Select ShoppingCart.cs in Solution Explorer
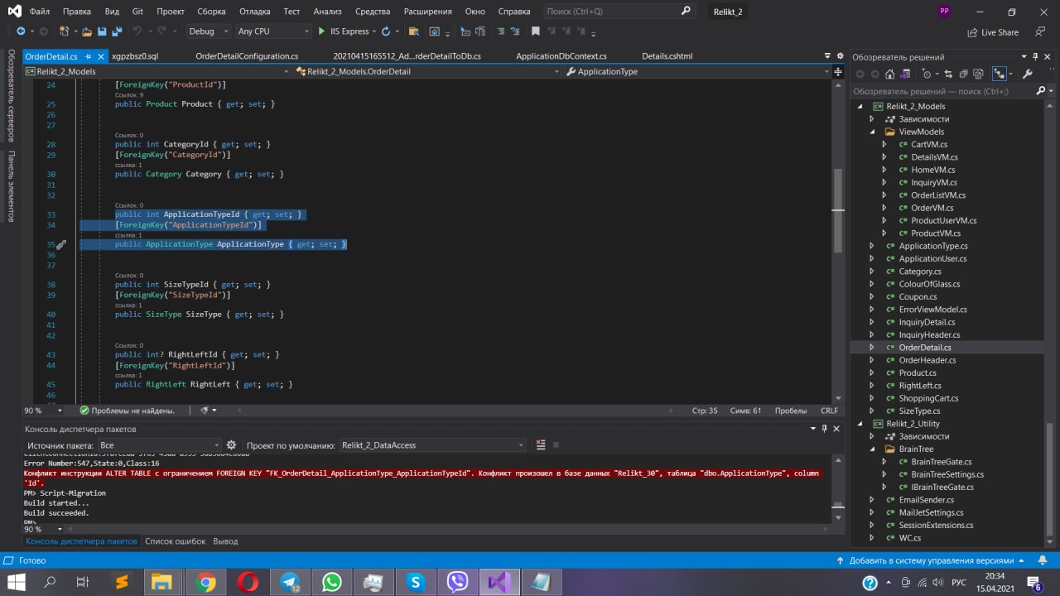The image size is (1060, 596). click(x=928, y=398)
